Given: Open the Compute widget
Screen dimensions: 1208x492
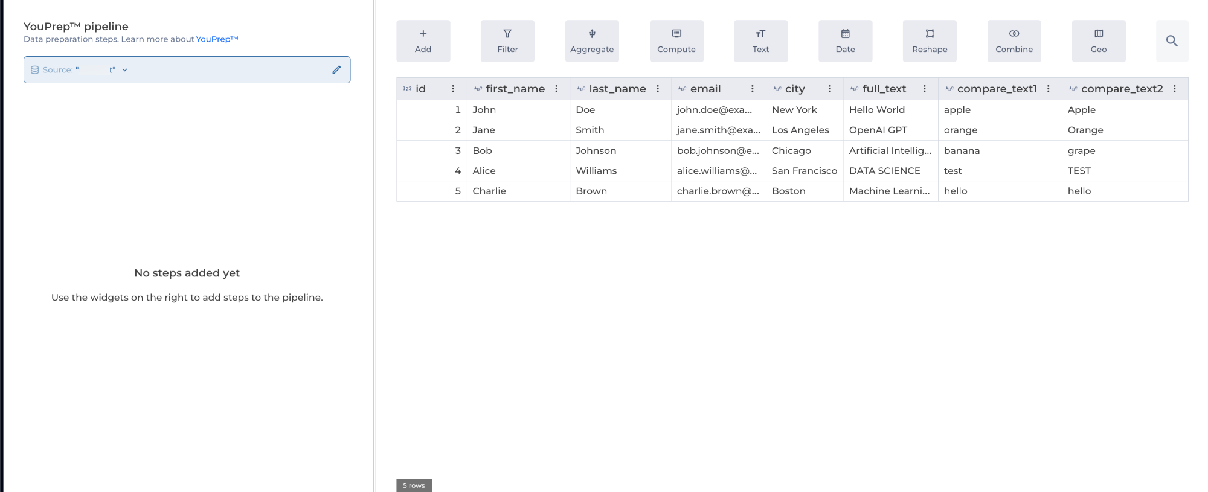Looking at the screenshot, I should (676, 41).
